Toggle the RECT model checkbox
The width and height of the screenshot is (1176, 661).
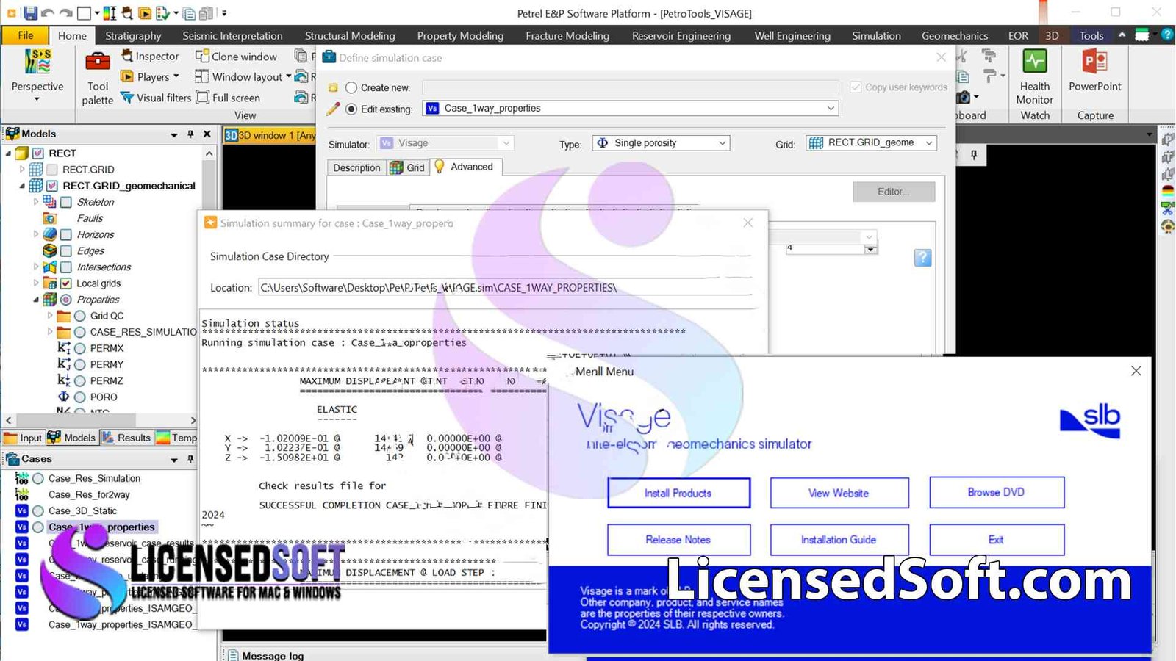click(x=39, y=153)
